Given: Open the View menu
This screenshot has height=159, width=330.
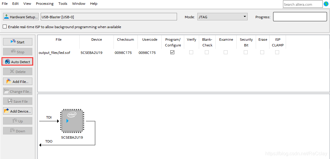Looking at the screenshot, I should click(27, 4).
